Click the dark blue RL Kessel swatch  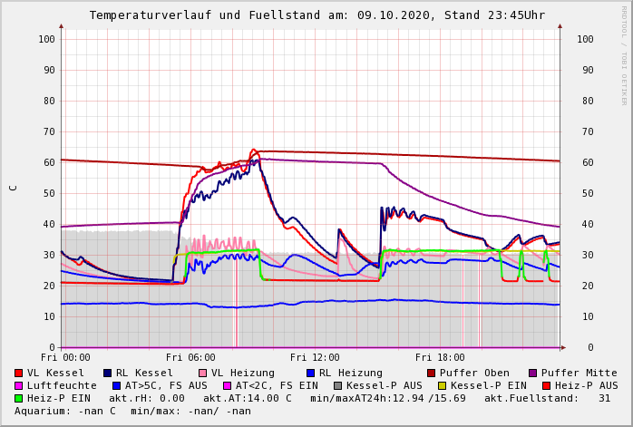click(107, 373)
